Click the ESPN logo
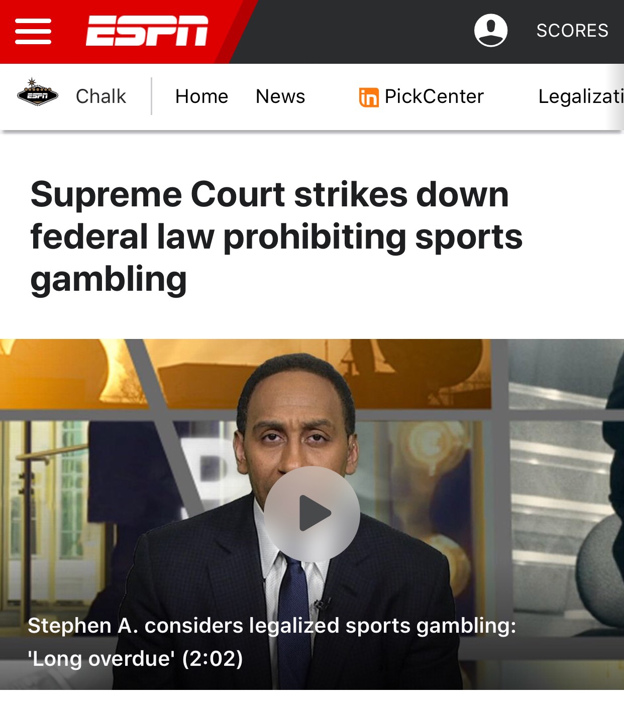Screen dimensions: 624x701 pyautogui.click(x=147, y=31)
